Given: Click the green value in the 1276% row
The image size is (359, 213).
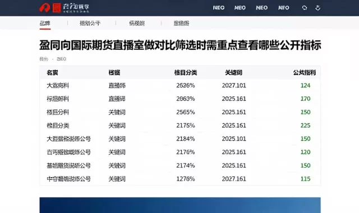Looking at the screenshot, I should pyautogui.click(x=305, y=179).
